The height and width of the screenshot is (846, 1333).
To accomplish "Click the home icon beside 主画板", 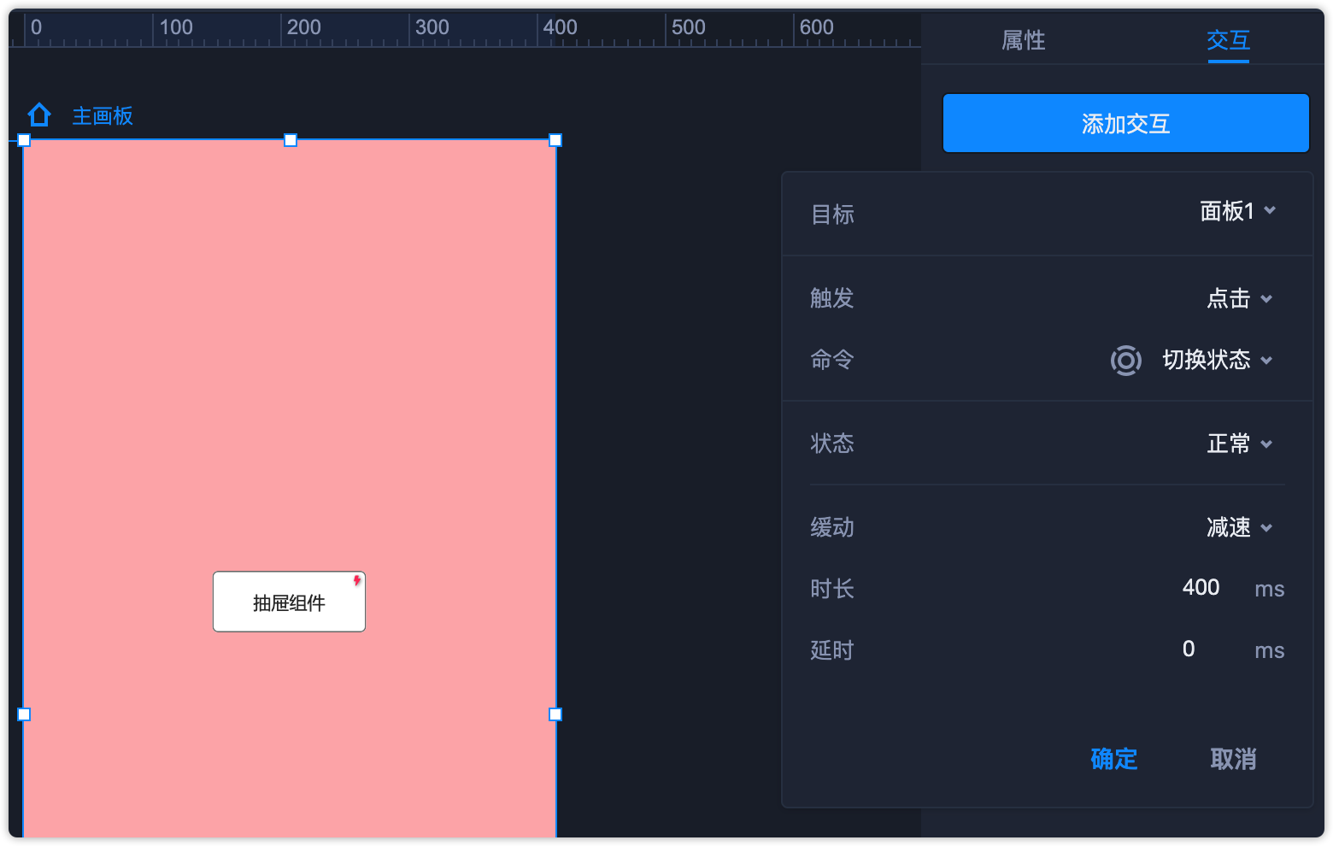I will point(39,115).
